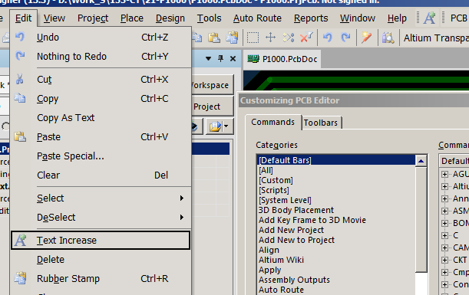
Task: Open the Tools menu
Action: coord(209,18)
